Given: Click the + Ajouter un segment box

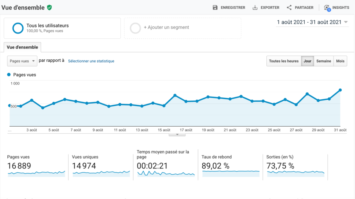Looking at the screenshot, I should coord(182,28).
